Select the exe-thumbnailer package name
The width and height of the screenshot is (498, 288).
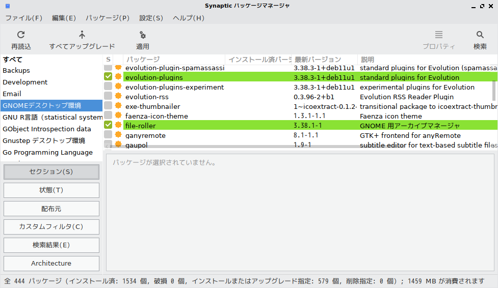[153, 106]
